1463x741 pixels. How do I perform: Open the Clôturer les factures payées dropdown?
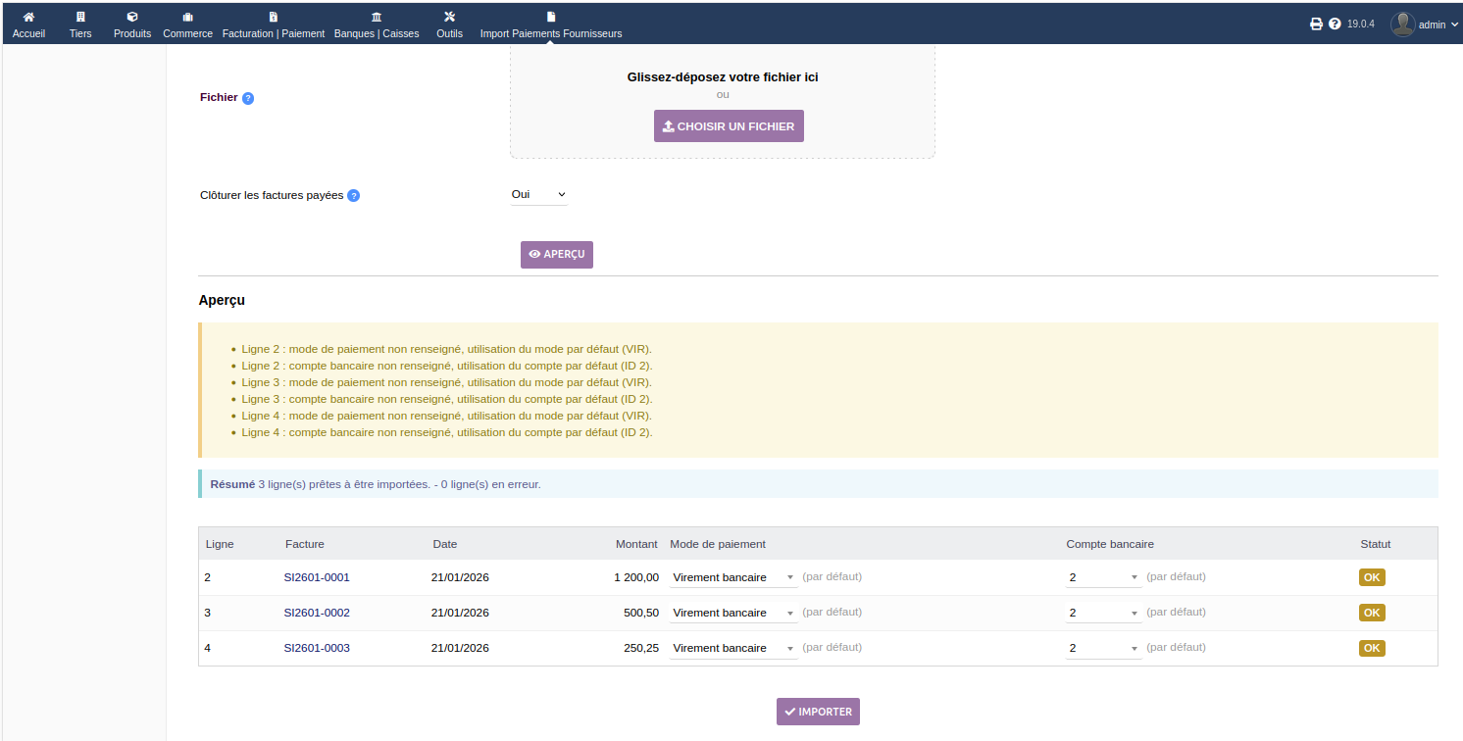(x=538, y=195)
